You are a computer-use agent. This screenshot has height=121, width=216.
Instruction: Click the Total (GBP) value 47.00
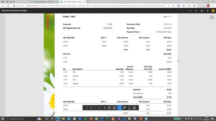click(169, 97)
